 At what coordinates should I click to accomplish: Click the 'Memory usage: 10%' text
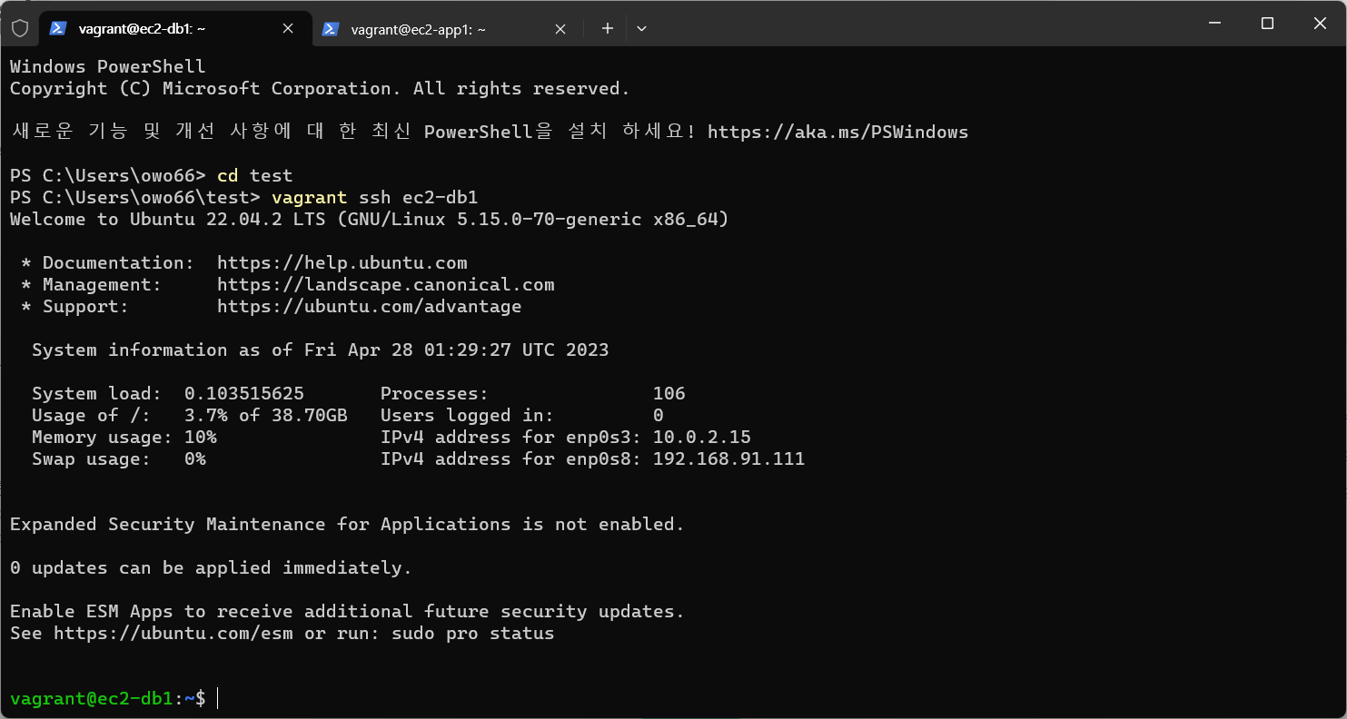124,438
